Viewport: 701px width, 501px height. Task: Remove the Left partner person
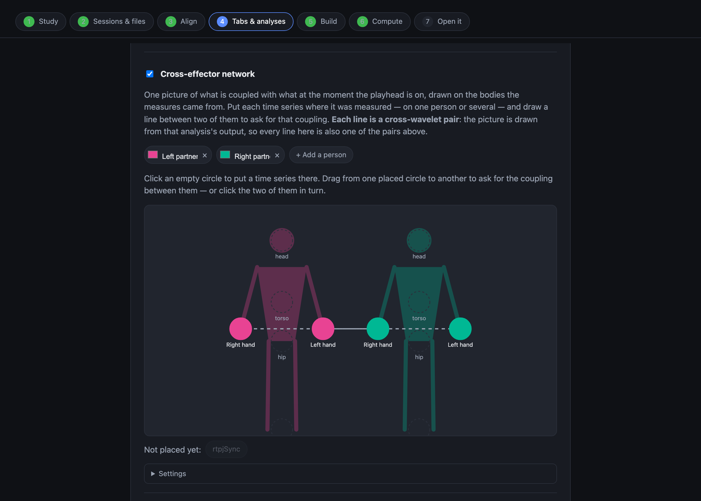pos(205,156)
